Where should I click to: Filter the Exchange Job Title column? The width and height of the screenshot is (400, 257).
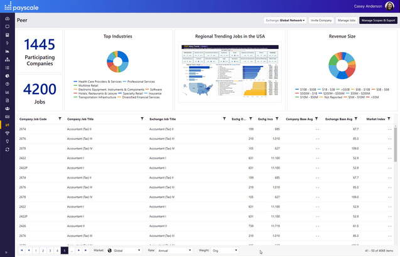tap(224, 118)
